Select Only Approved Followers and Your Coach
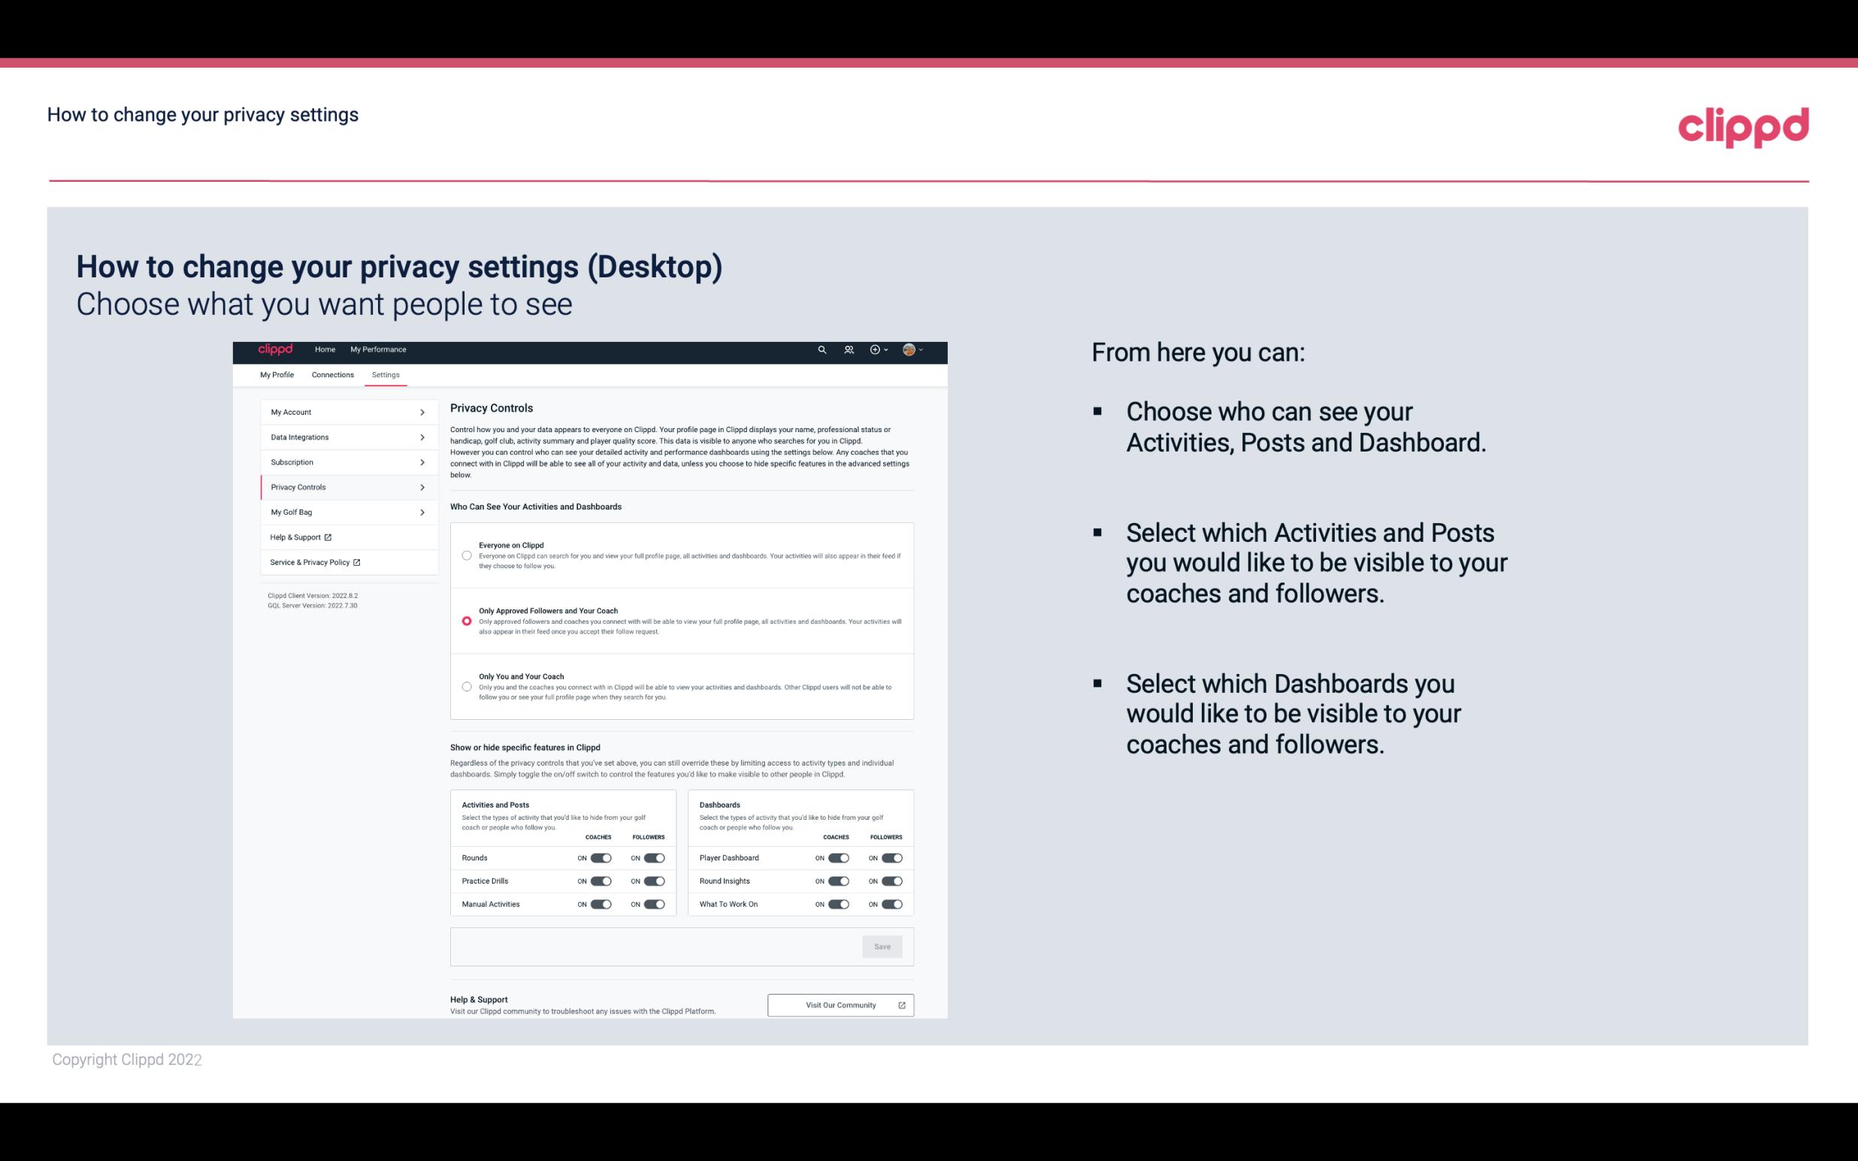This screenshot has height=1161, width=1858. coord(465,621)
